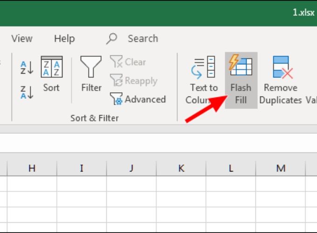Open the View ribbon tab
Image resolution: width=317 pixels, height=233 pixels.
click(x=22, y=39)
